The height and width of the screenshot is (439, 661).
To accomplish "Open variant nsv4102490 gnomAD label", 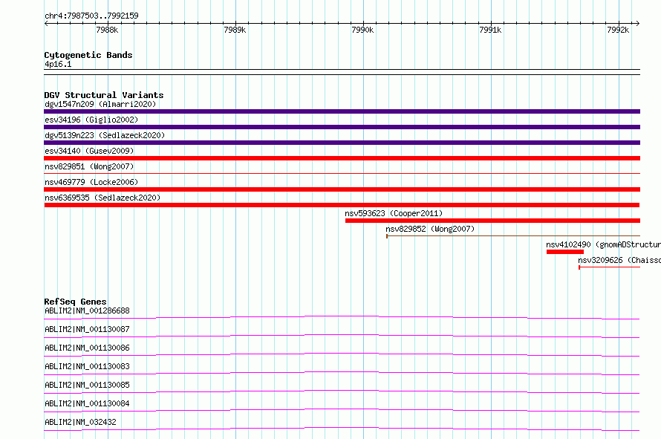I will [603, 244].
